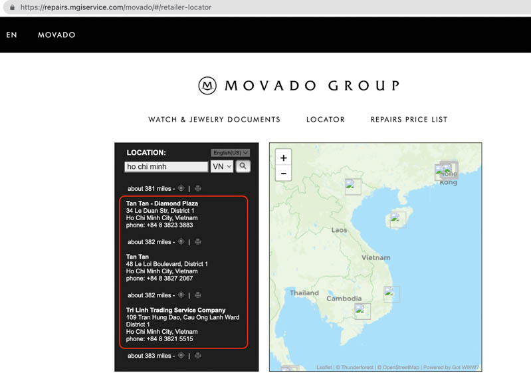Open the OpenStreetMap attribution link
The width and height of the screenshot is (531, 385).
[x=400, y=368]
